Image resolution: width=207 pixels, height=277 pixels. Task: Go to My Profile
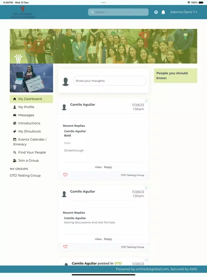point(26,107)
